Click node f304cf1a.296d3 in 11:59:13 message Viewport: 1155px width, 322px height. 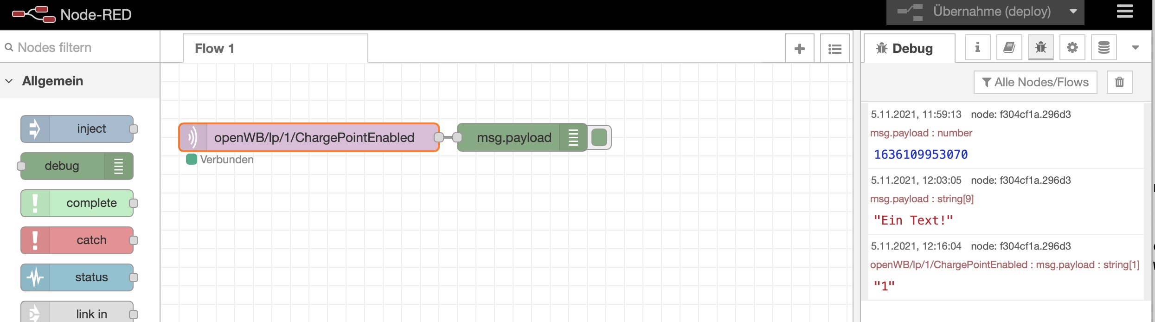pos(1021,115)
